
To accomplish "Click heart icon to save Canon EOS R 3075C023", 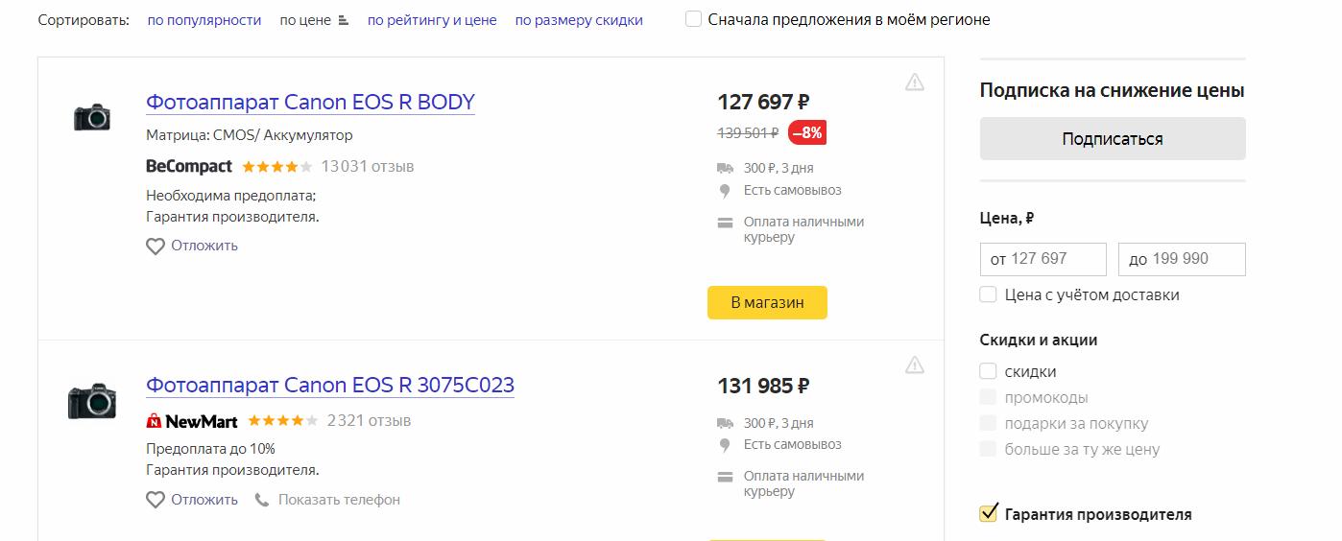I will pyautogui.click(x=156, y=500).
